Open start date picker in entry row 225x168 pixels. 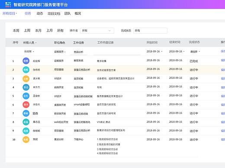pyautogui.click(x=154, y=52)
